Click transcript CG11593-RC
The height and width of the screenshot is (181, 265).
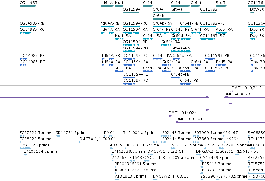pos(207,39)
